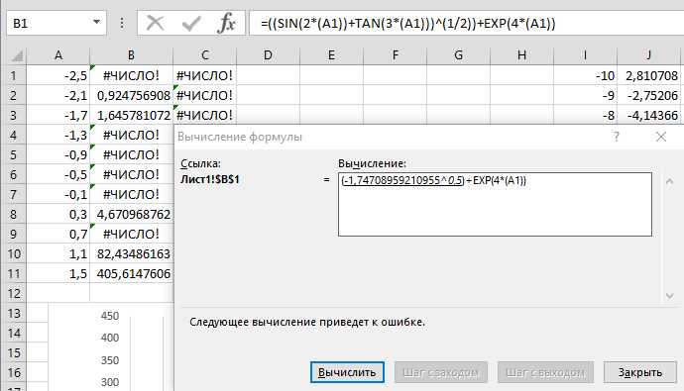Select column H header

pyautogui.click(x=521, y=55)
